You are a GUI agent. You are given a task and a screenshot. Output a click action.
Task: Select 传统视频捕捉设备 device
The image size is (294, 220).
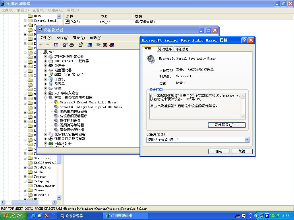point(73,111)
